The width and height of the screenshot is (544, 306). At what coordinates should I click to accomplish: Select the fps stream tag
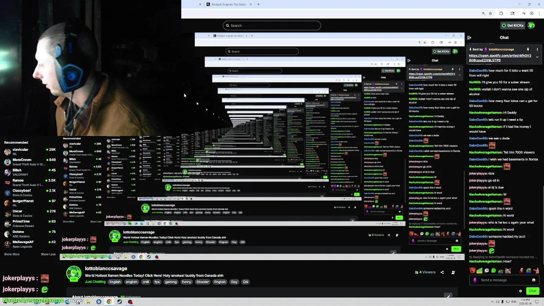pos(157,282)
